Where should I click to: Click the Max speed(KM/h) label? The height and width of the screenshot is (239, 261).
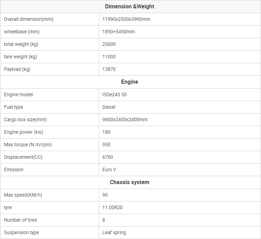[x=23, y=195]
